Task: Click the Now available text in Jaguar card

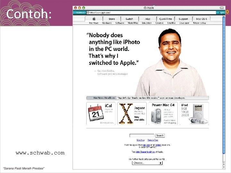Action: pos(140,119)
